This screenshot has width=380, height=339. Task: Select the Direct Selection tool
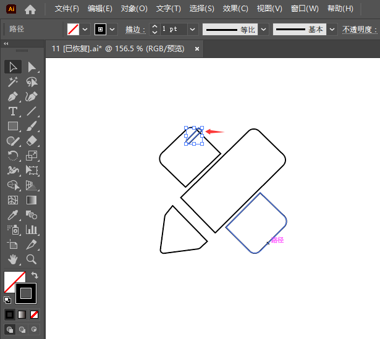[32, 67]
